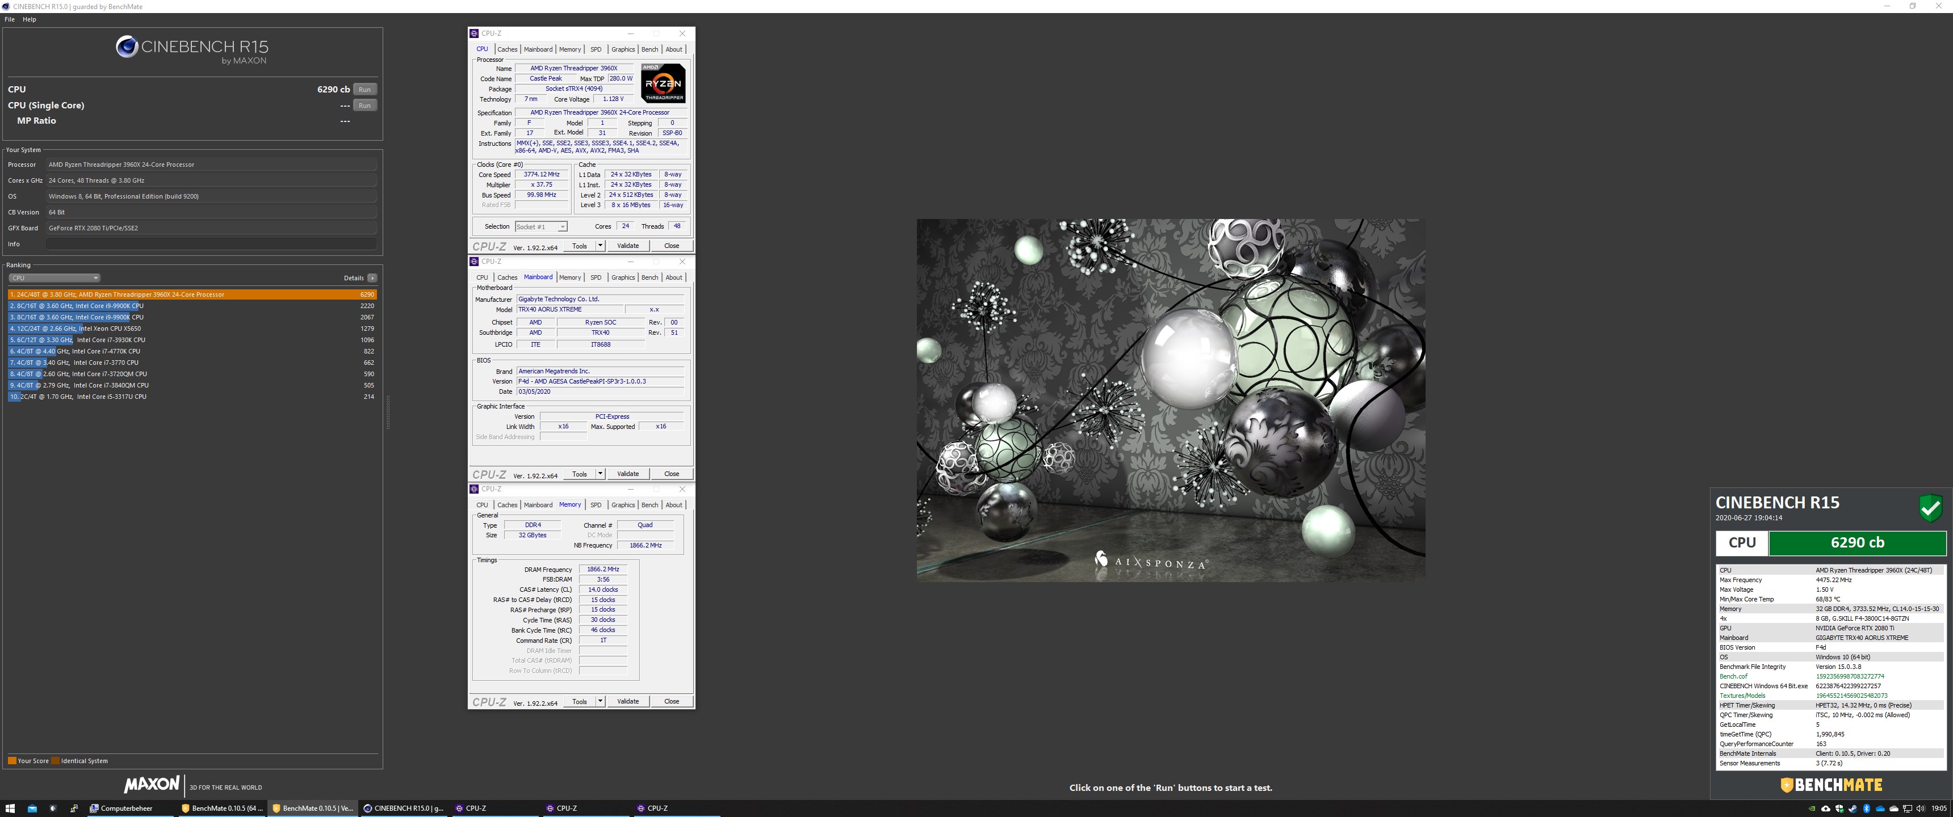Screen dimensions: 1953x817
Task: Open CPU tab in bottom CPU-Z window
Action: click(482, 505)
